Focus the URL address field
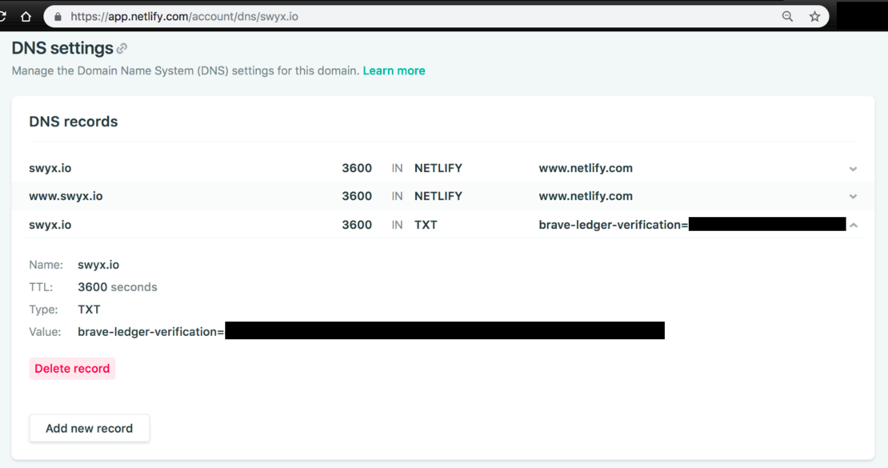 400,16
